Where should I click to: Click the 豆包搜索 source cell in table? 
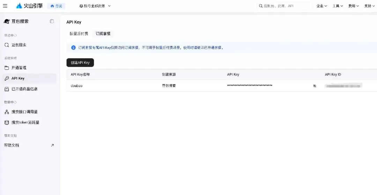tap(169, 85)
